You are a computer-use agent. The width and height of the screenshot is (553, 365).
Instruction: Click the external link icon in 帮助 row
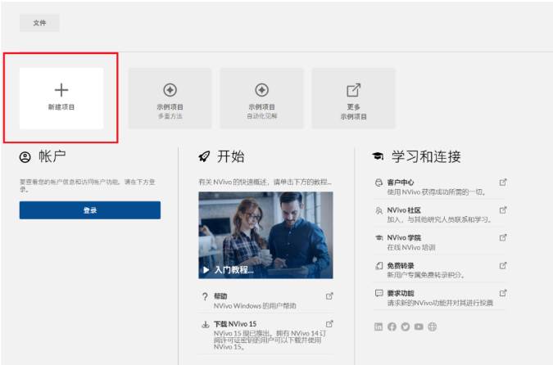tap(329, 296)
